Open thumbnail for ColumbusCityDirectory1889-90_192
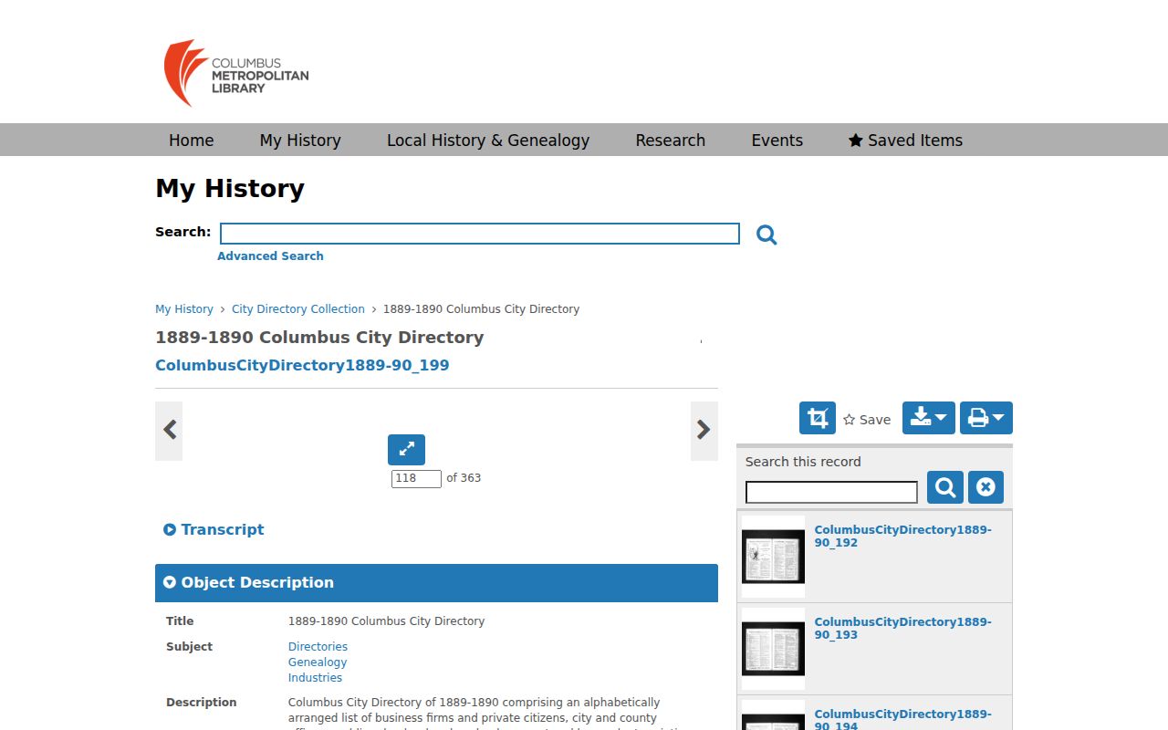Image resolution: width=1168 pixels, height=730 pixels. tap(773, 557)
